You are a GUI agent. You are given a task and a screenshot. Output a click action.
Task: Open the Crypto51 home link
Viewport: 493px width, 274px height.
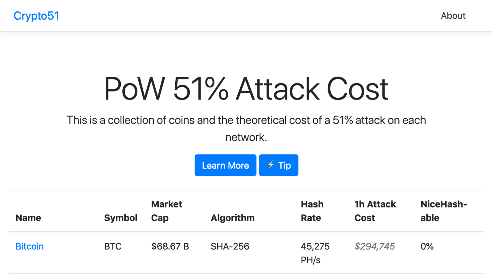point(36,16)
